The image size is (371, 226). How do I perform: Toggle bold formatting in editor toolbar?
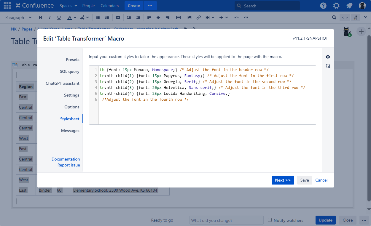[41, 17]
